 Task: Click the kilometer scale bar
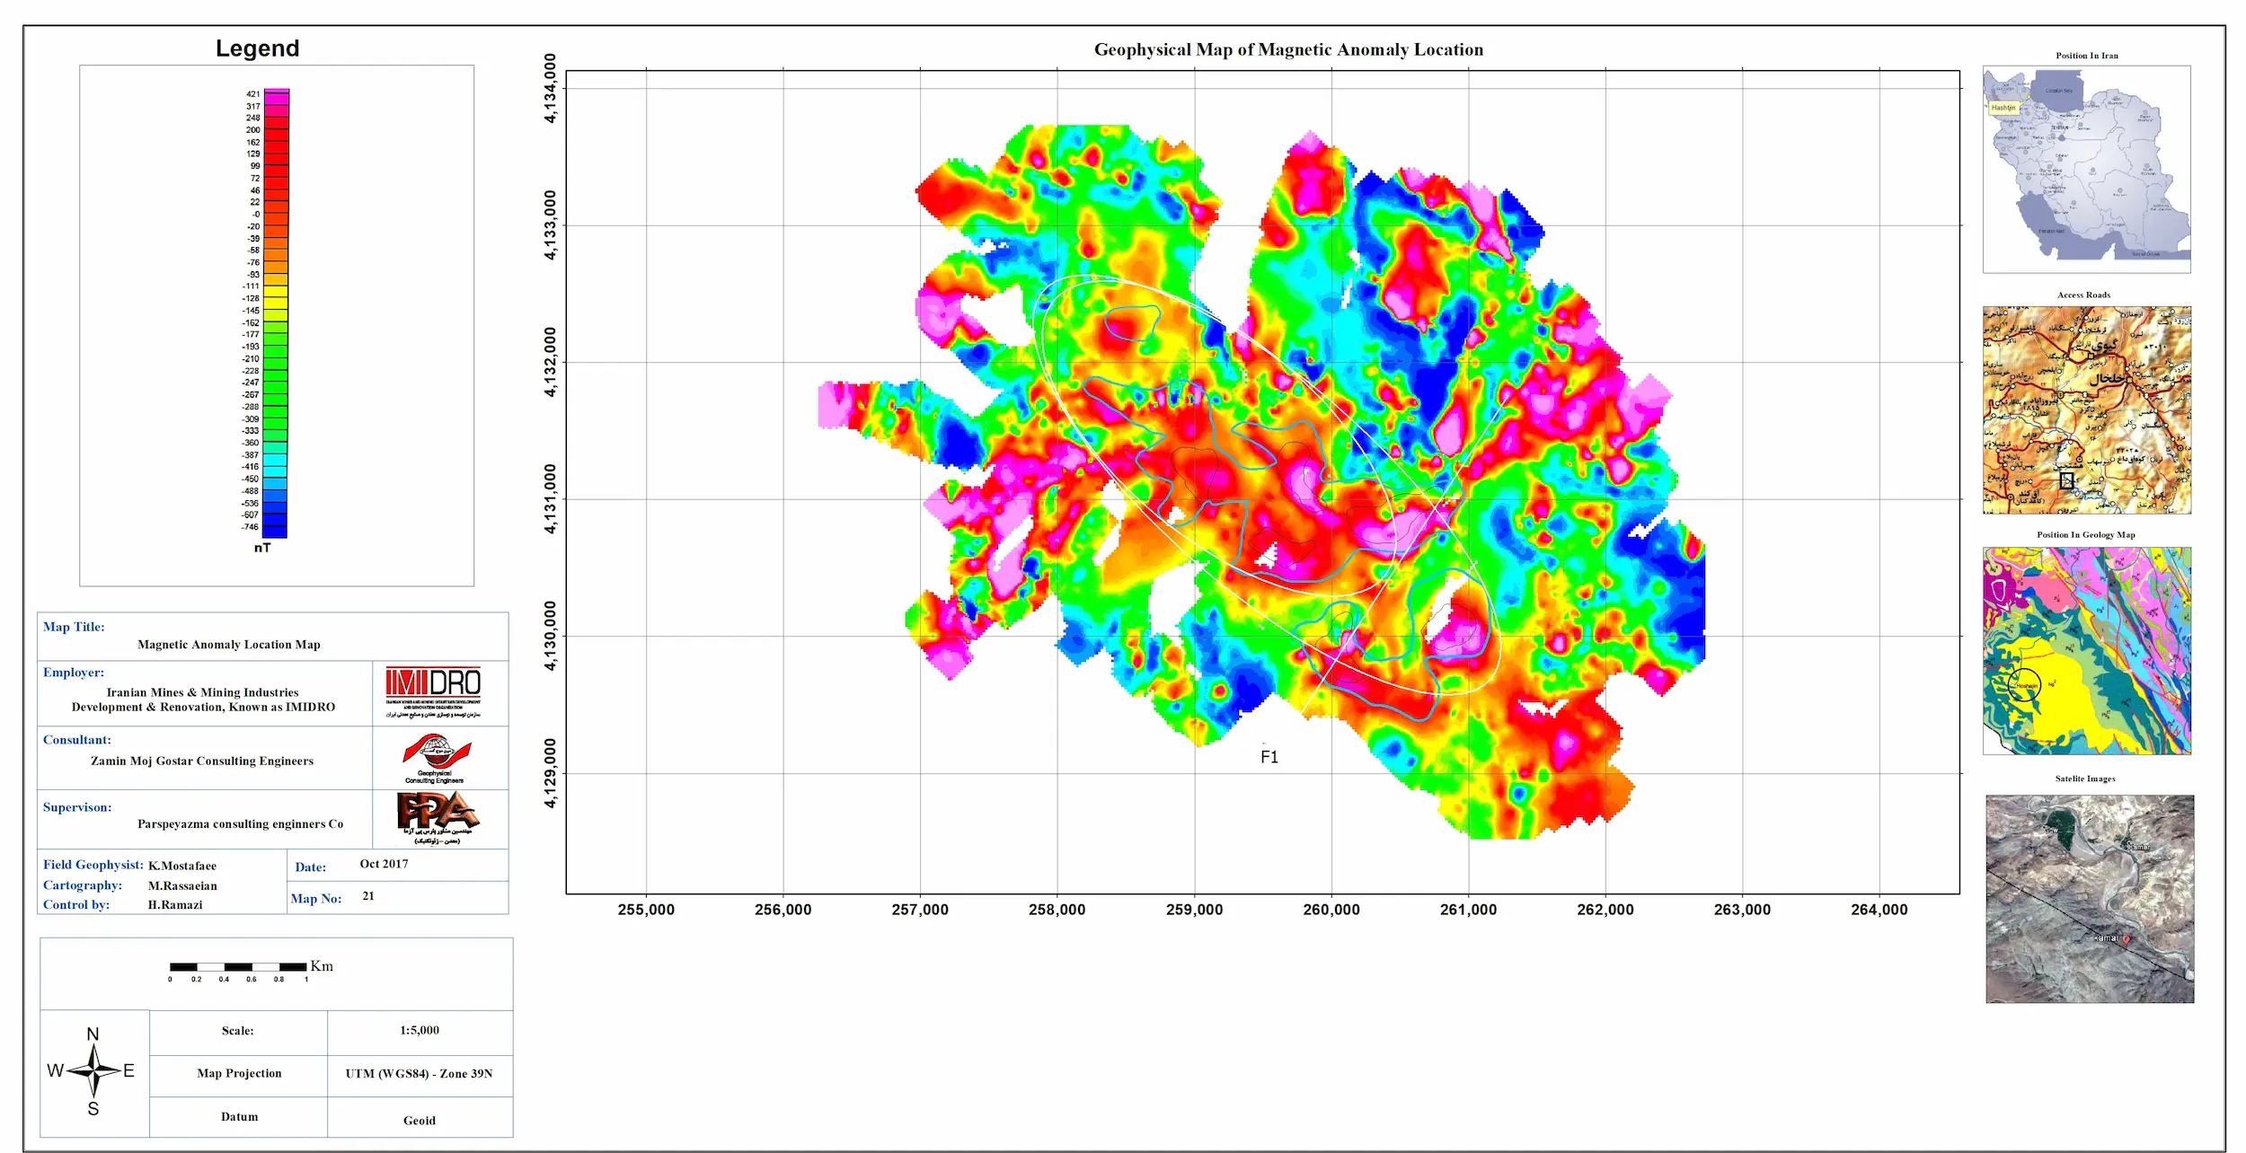click(238, 967)
